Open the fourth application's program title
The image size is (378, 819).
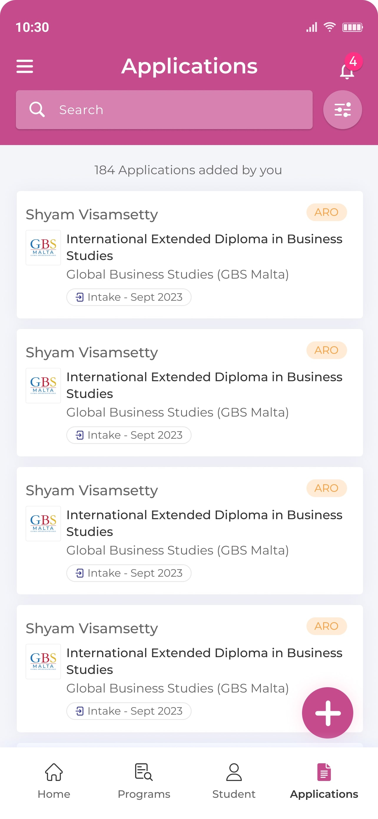click(x=204, y=661)
